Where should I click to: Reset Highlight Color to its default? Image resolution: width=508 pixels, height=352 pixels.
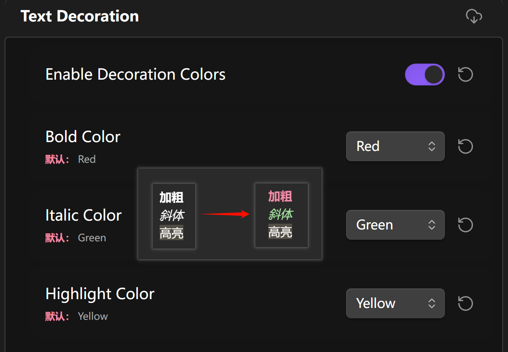(466, 303)
